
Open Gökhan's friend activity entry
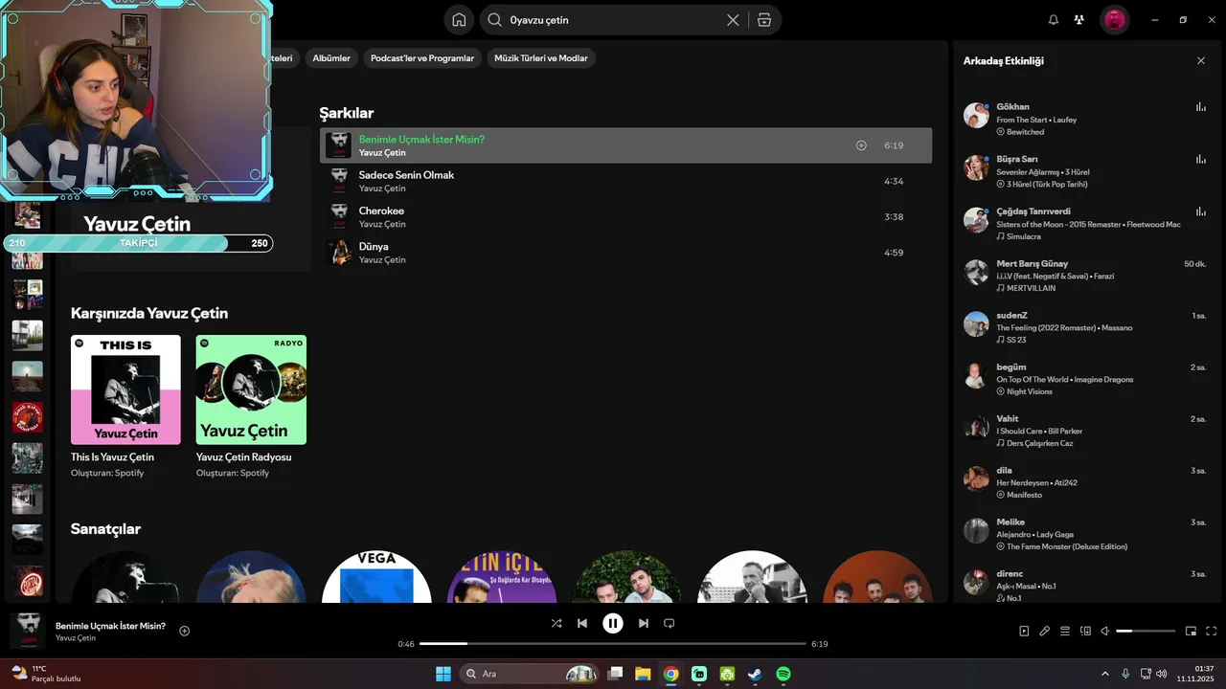[1086, 119]
